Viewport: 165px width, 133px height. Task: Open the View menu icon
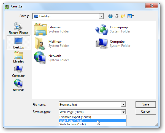click(131, 16)
